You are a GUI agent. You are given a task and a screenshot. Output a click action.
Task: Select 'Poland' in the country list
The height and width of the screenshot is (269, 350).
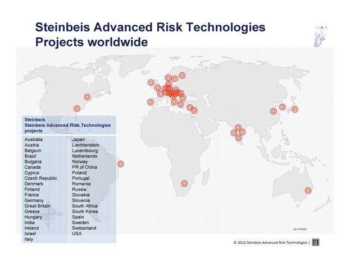click(79, 173)
